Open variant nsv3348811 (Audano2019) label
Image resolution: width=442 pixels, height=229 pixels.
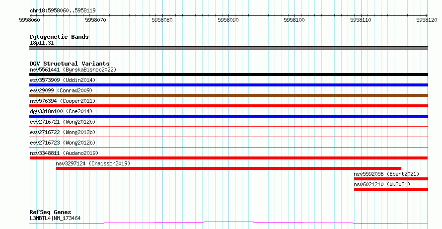(64, 153)
